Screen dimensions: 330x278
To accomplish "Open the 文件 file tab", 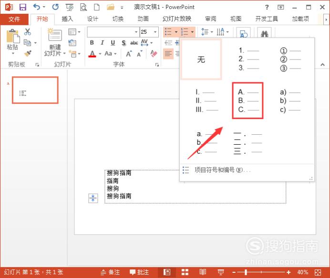I will click(14, 19).
